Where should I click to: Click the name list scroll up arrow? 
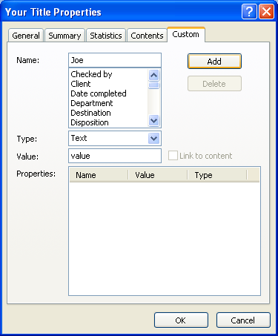click(x=154, y=75)
